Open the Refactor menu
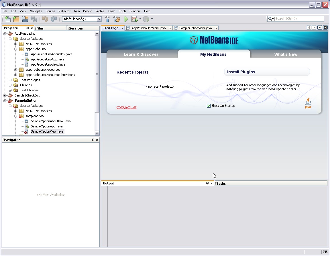Viewport: 330px width, 256px height. click(64, 11)
